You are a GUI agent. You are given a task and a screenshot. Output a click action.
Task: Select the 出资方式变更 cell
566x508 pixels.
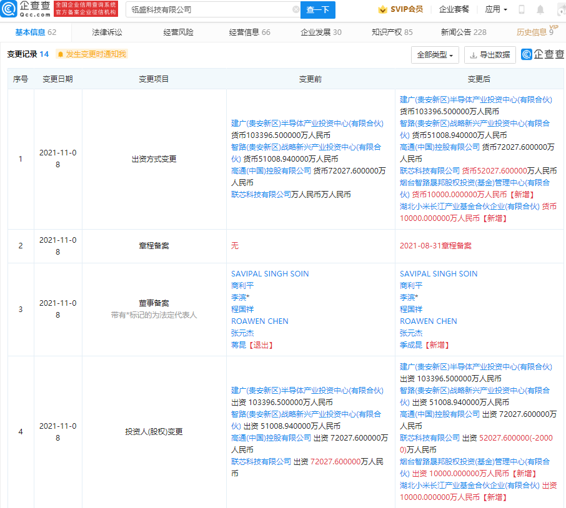tap(154, 159)
